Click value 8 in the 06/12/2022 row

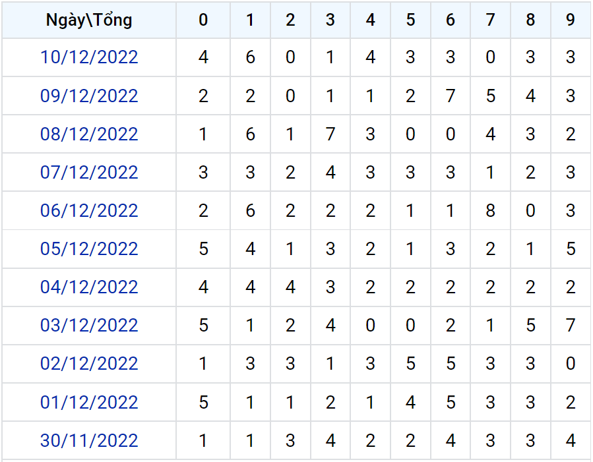(x=490, y=211)
